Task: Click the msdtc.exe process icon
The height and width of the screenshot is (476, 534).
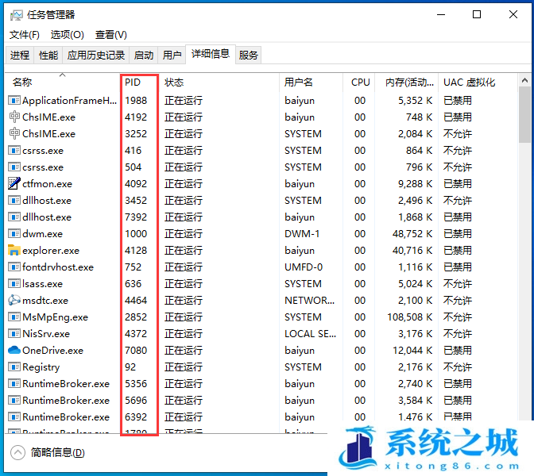Action: (x=14, y=301)
